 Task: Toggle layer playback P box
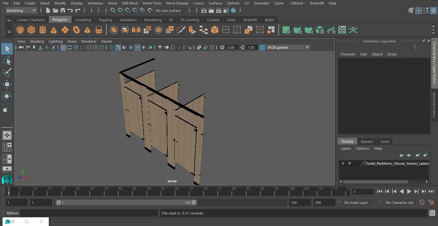point(350,163)
